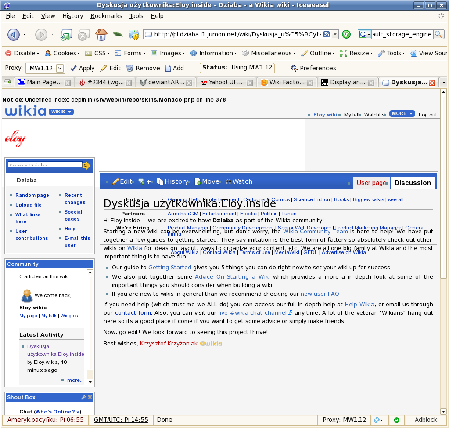Screen dimensions: 449x428
Task: Switch to the Yahoo! UI tab
Action: coord(226,82)
